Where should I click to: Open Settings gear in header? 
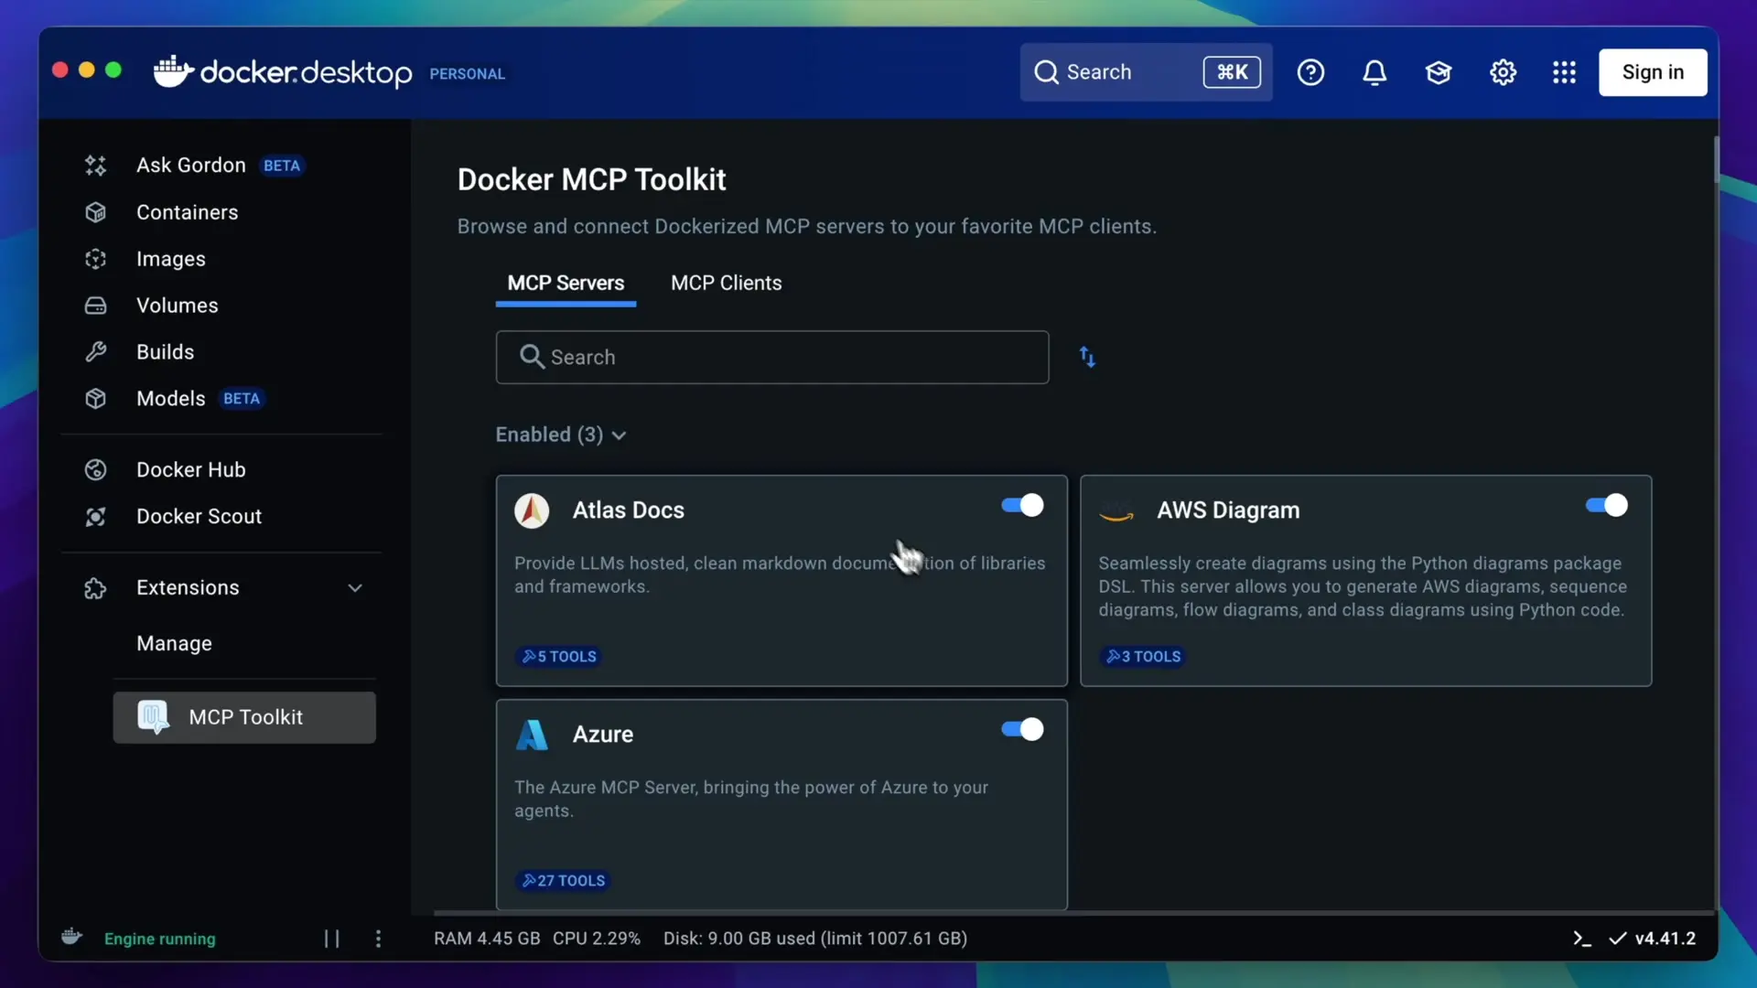pos(1503,72)
